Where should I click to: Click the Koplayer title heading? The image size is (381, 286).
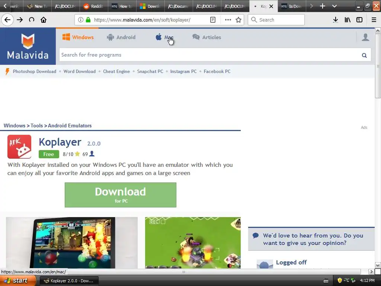click(60, 142)
